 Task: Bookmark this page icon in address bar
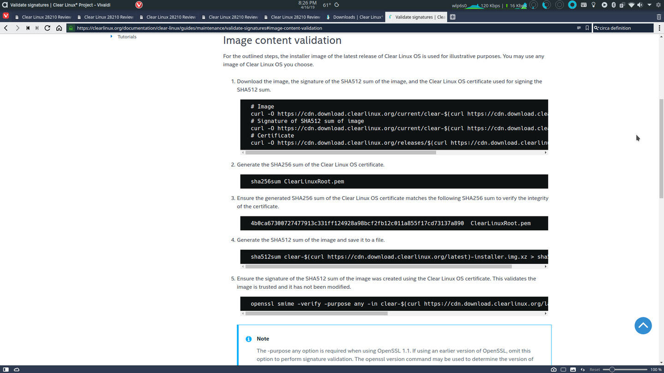coord(587,28)
